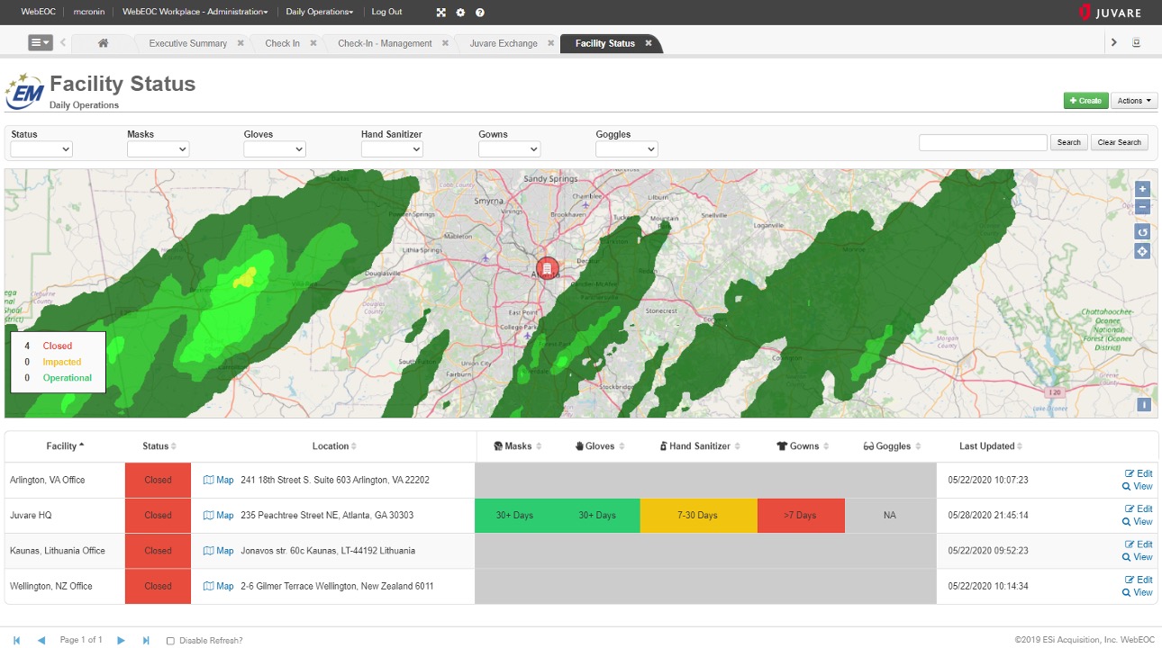Click the mcronin username in top bar

pos(91,13)
